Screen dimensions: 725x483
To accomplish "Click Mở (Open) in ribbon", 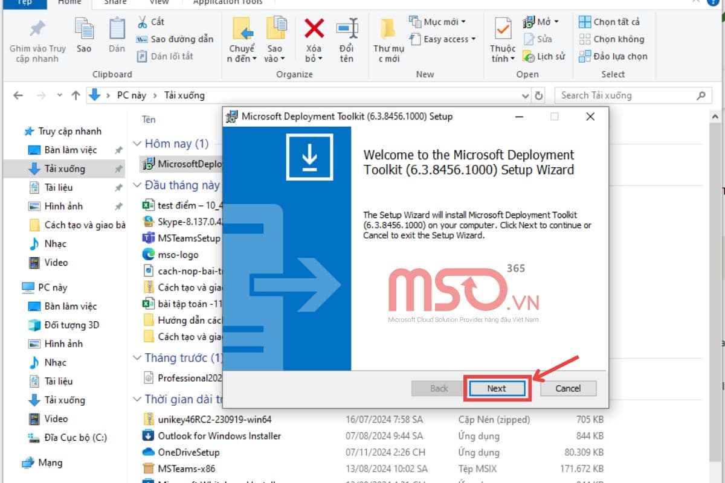I will [540, 22].
